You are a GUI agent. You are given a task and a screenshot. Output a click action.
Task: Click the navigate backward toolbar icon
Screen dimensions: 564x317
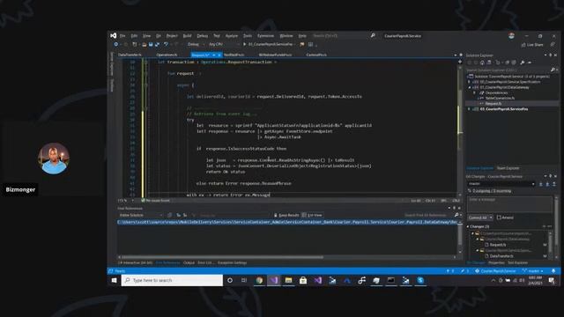(x=115, y=44)
